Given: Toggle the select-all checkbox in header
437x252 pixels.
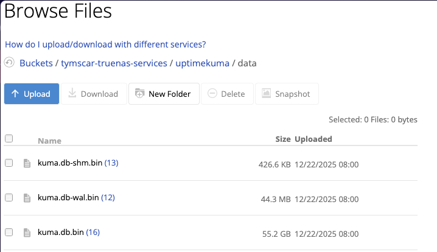Looking at the screenshot, I should 9,139.
